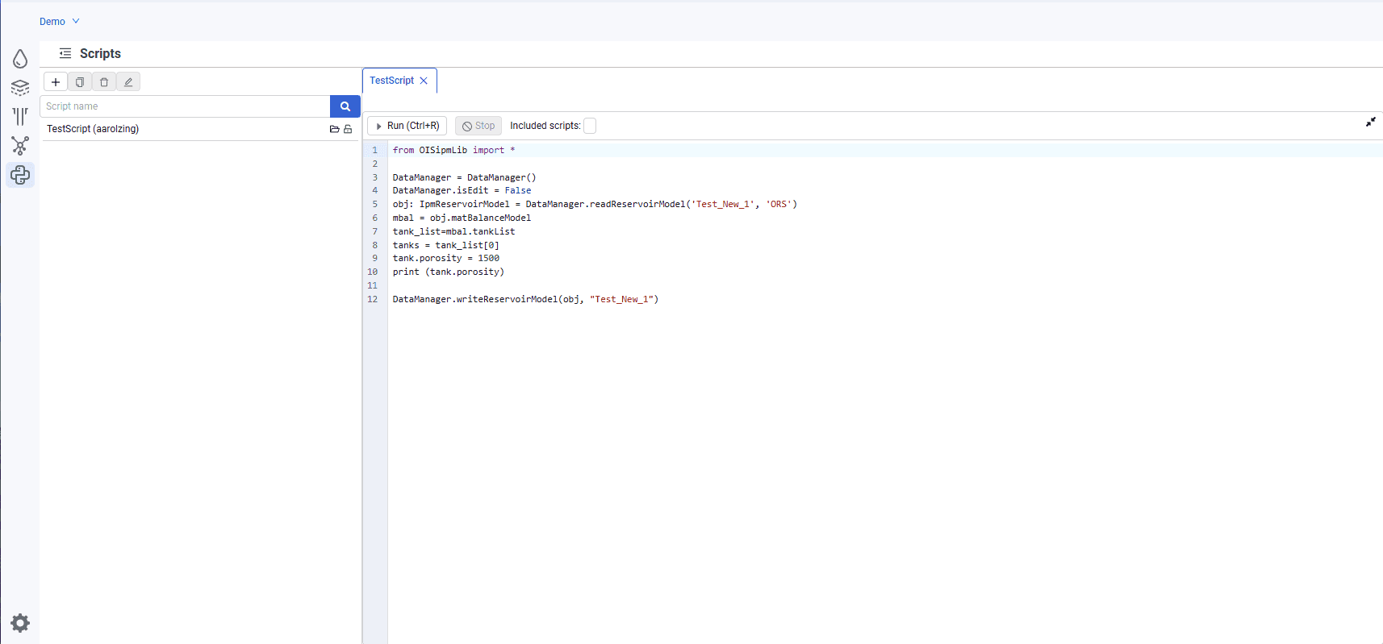The image size is (1383, 644).
Task: Close the TestScript tab
Action: point(424,81)
